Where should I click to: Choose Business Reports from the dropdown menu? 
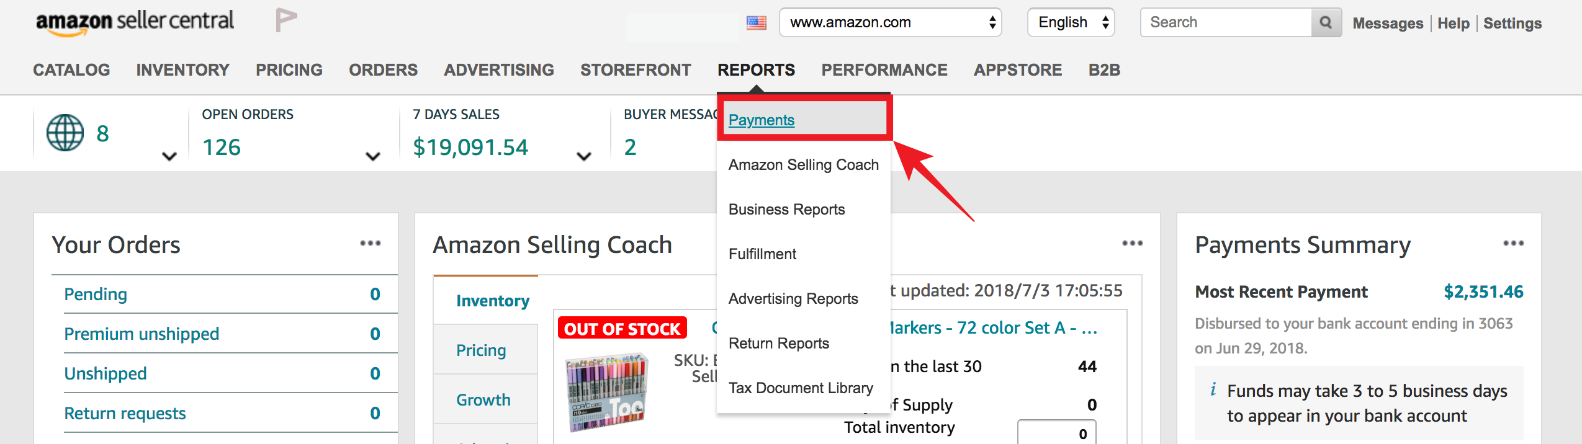tap(786, 210)
